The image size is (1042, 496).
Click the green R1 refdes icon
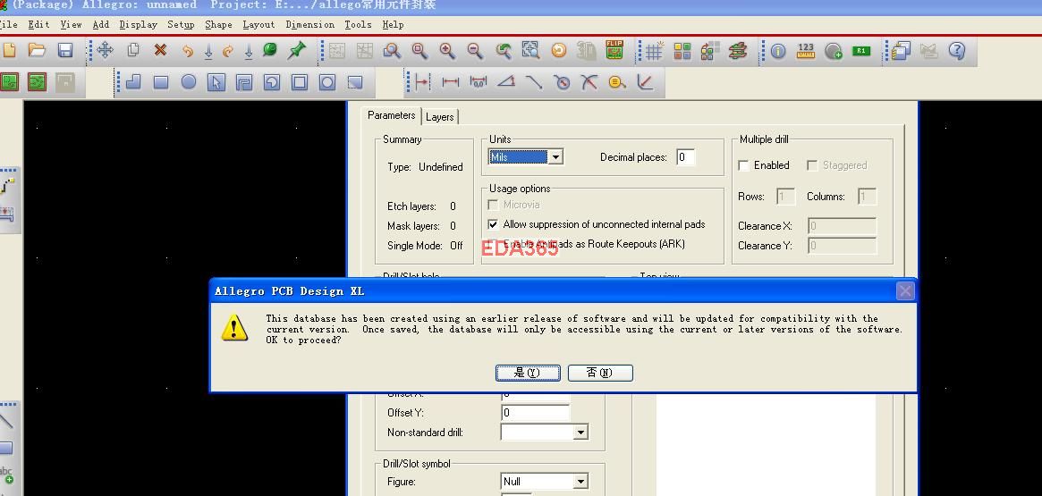[x=861, y=50]
